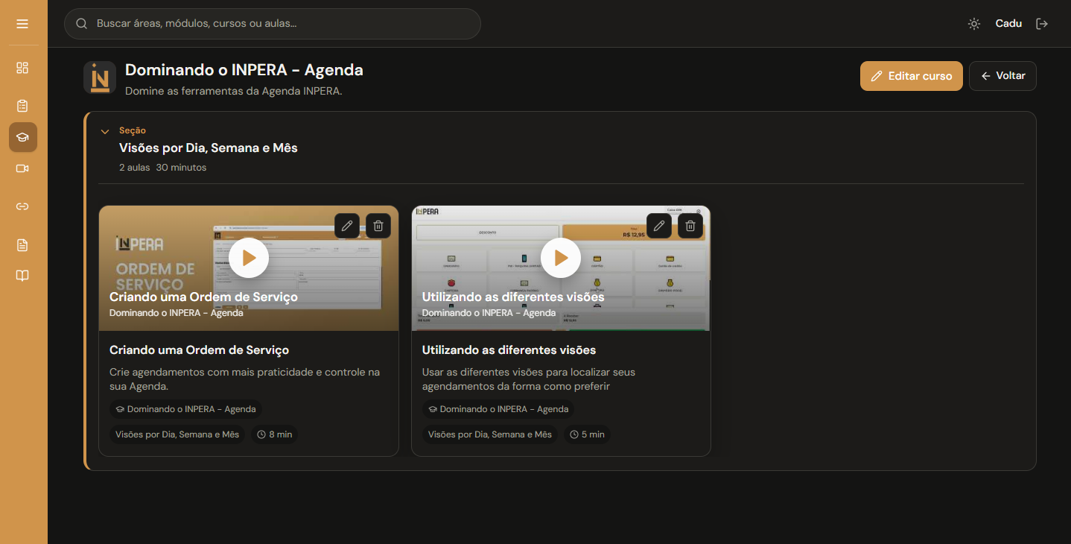Focus the Buscar áreas, módulos search field
This screenshot has height=544, width=1071.
coord(273,24)
